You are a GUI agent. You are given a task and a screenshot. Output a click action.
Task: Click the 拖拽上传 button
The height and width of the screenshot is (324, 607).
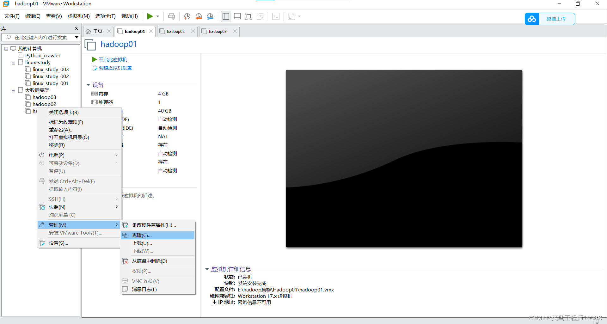556,19
